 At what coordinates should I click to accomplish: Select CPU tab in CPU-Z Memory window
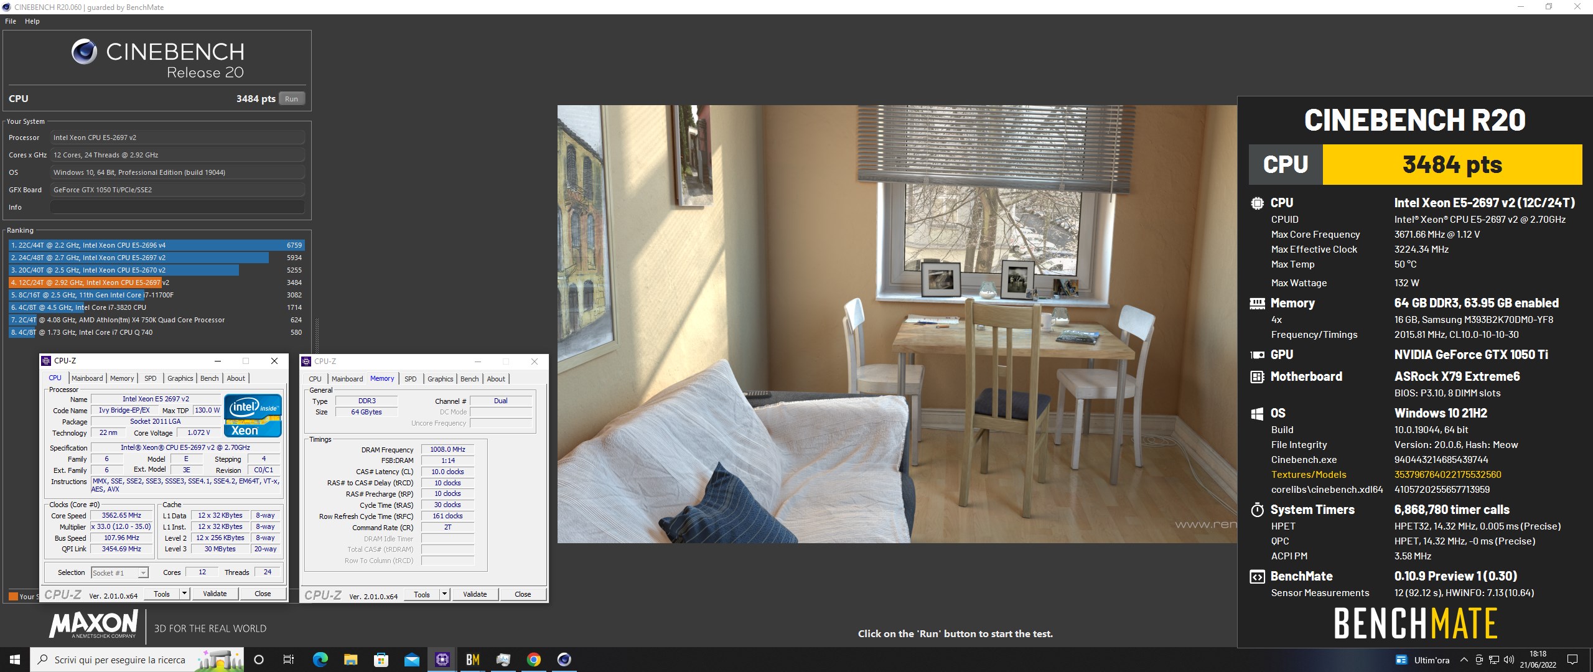(x=315, y=379)
